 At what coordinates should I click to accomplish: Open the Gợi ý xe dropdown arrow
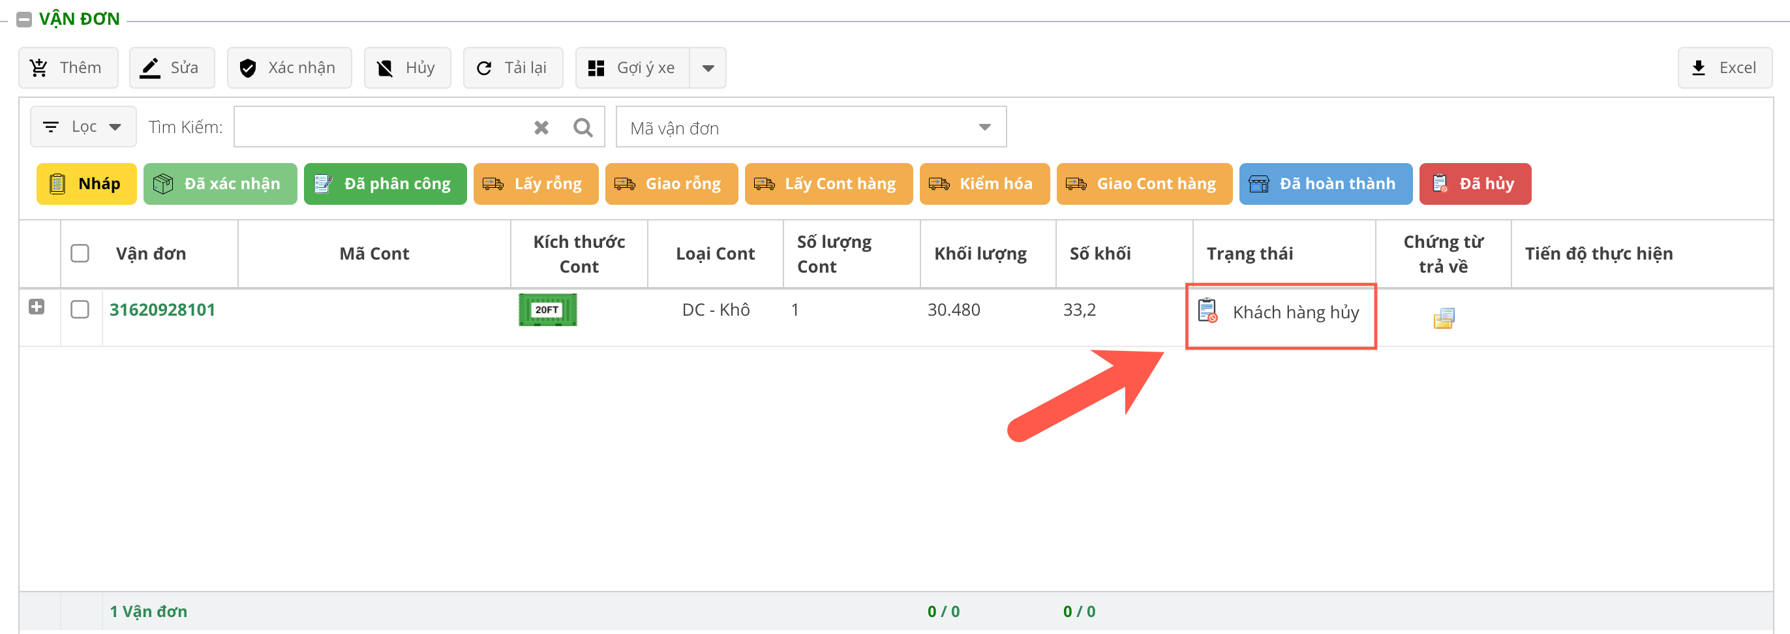707,68
